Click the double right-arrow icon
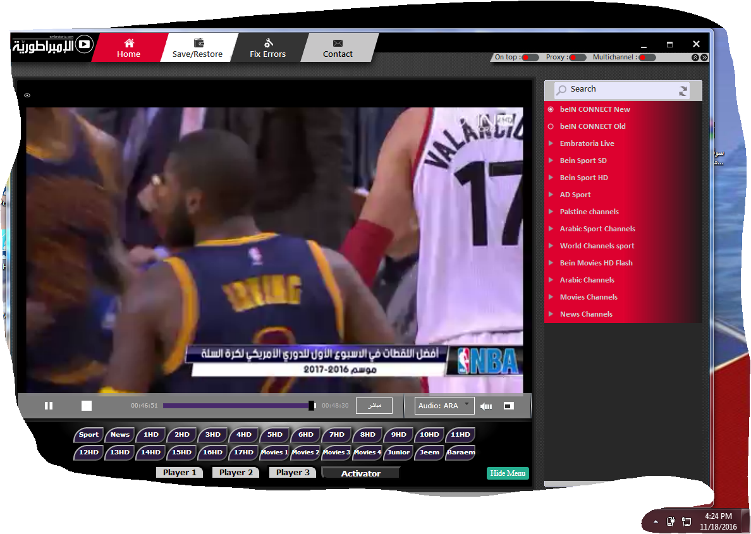751x534 pixels. click(704, 58)
